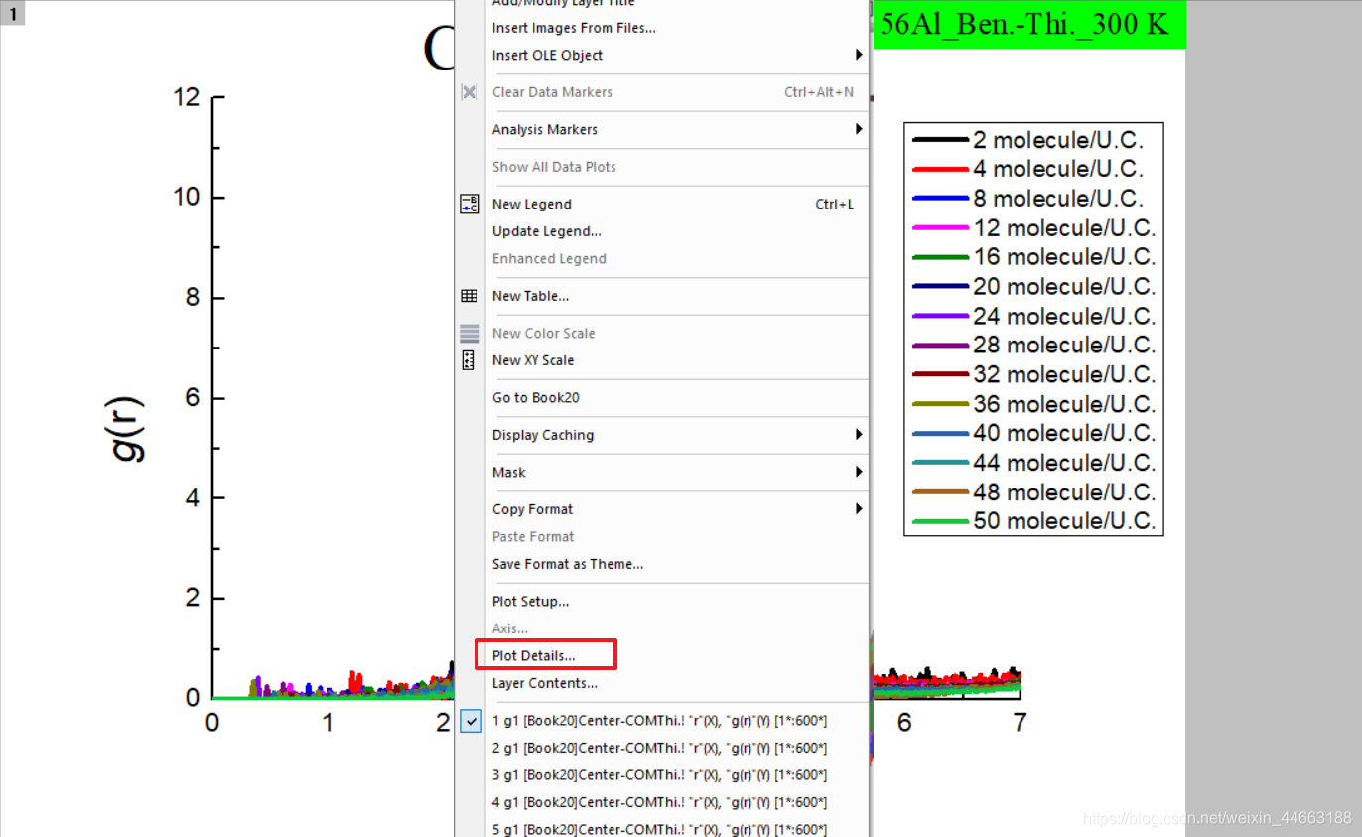Click legend entry 2 molecule/U.C.
The height and width of the screenshot is (837, 1362).
1058,140
